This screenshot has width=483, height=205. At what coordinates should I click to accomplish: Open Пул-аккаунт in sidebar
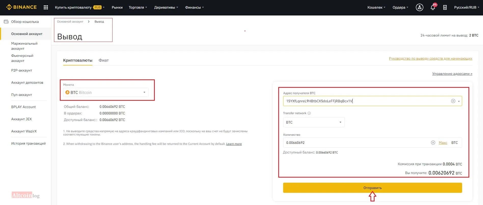[x=22, y=95]
